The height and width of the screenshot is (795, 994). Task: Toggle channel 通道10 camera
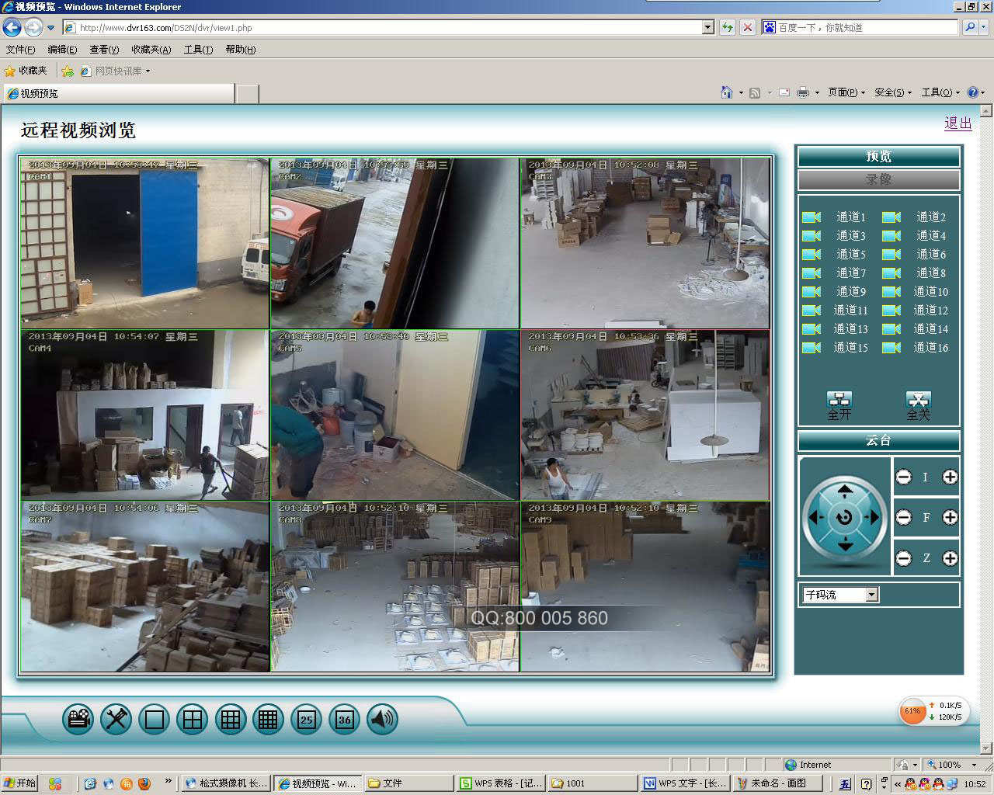(x=891, y=292)
